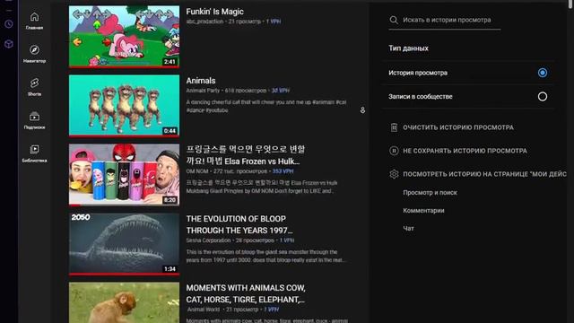The image size is (574, 323).
Task: Click the Тип данных heading
Action: click(x=409, y=48)
